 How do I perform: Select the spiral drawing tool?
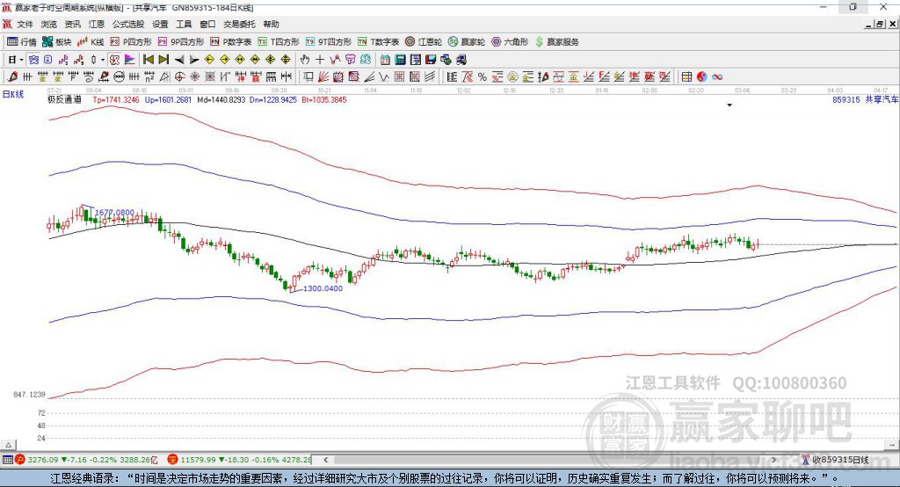pyautogui.click(x=89, y=77)
